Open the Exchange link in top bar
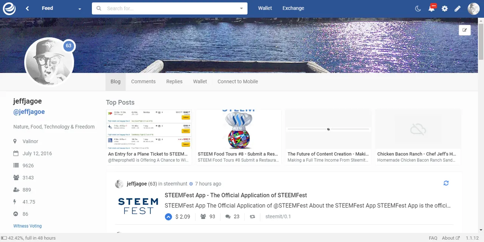The width and height of the screenshot is (484, 242). pyautogui.click(x=293, y=8)
